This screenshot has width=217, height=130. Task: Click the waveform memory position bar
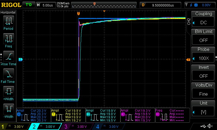coord(104,5)
